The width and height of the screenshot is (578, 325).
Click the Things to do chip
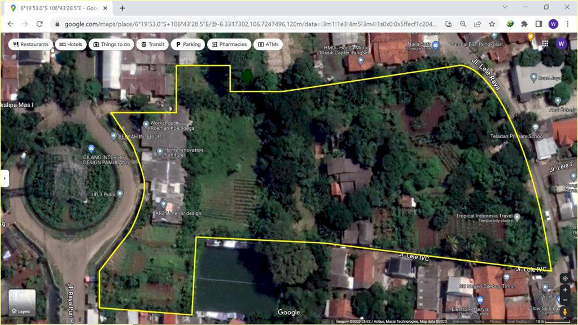point(111,44)
